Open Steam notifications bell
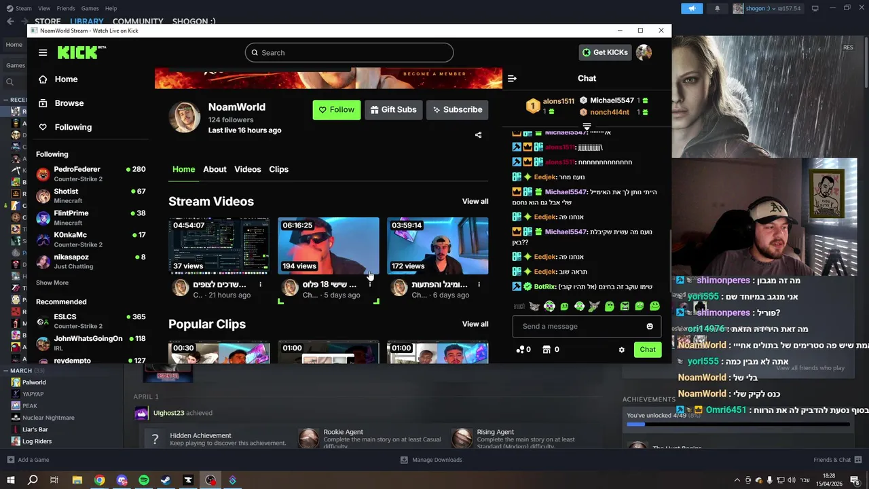Image resolution: width=869 pixels, height=489 pixels. point(717,8)
